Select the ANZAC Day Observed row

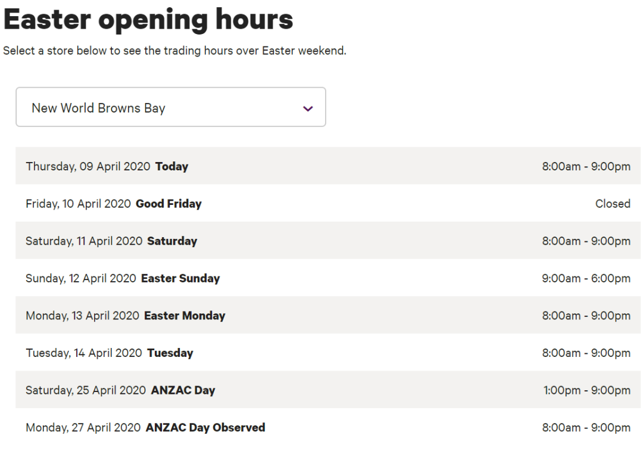pyautogui.click(x=327, y=427)
